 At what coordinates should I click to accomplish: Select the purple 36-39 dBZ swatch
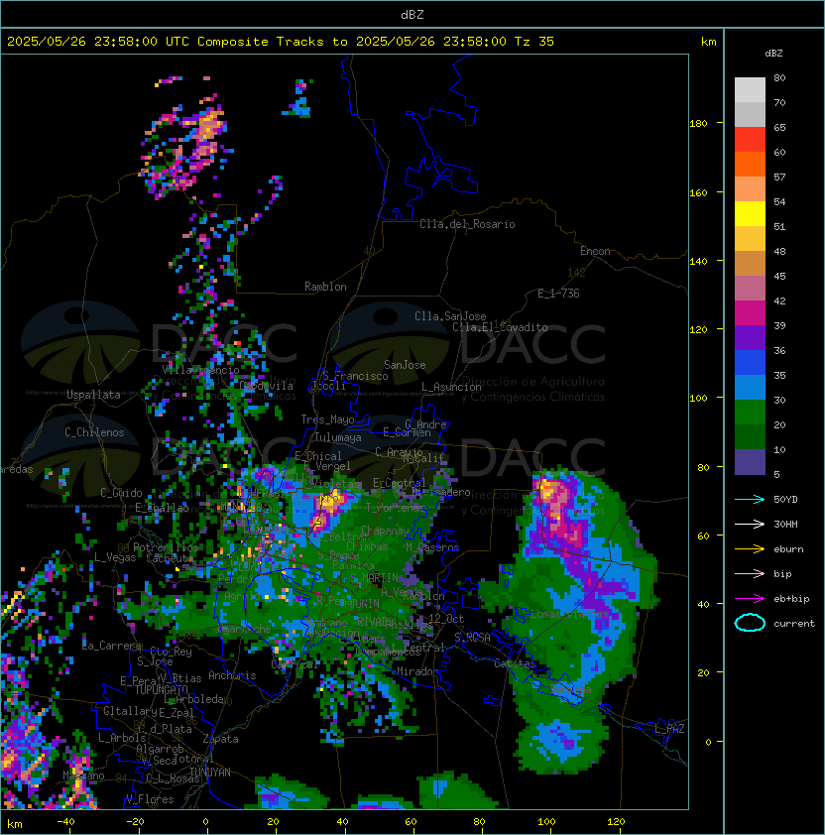(750, 338)
